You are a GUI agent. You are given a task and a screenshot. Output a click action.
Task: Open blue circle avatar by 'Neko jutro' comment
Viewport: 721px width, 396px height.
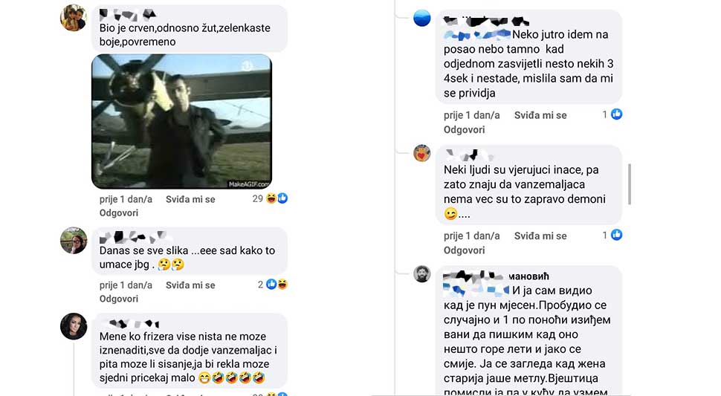click(x=422, y=18)
